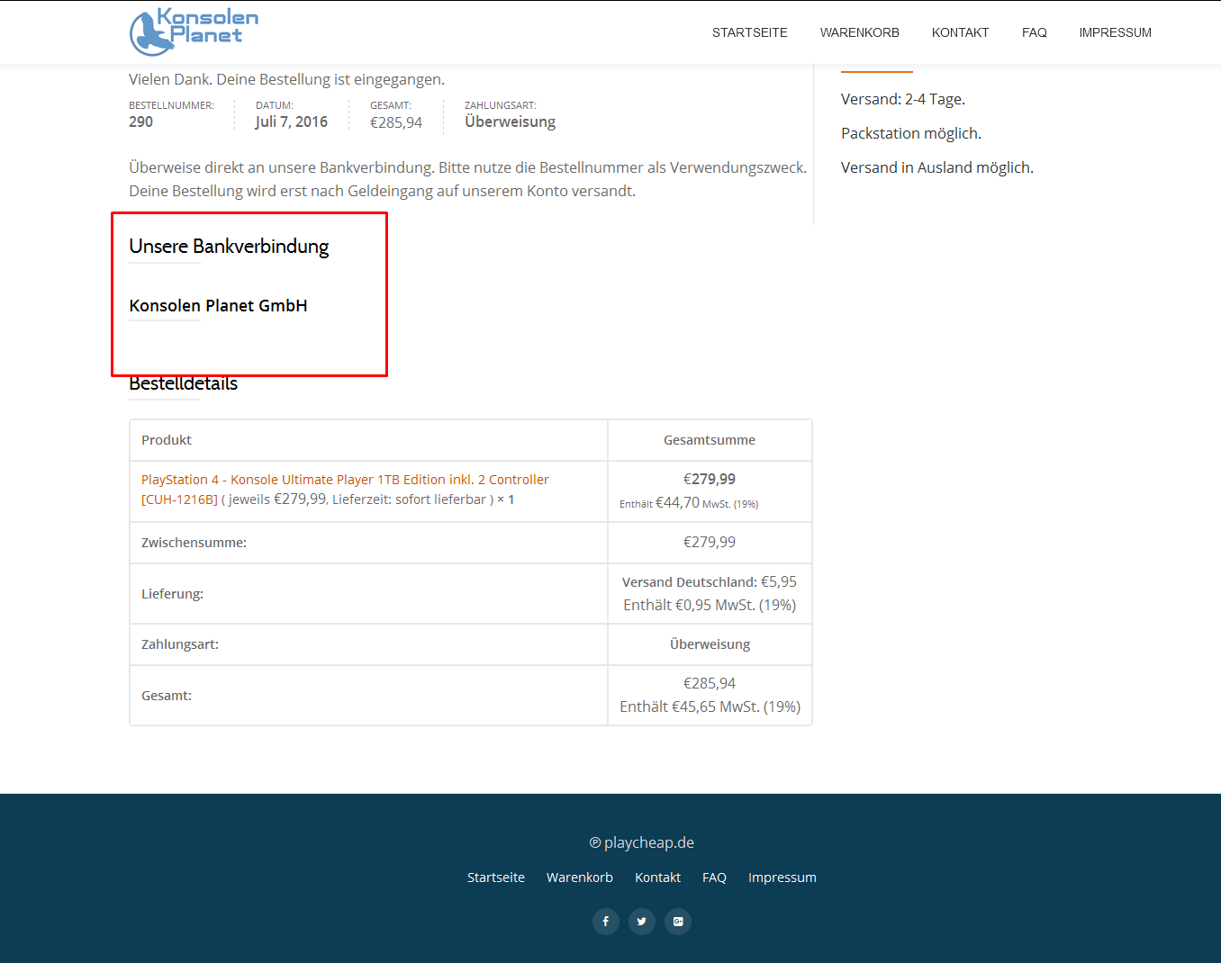Open the Twitter icon in the footer
1221x963 pixels.
642,922
